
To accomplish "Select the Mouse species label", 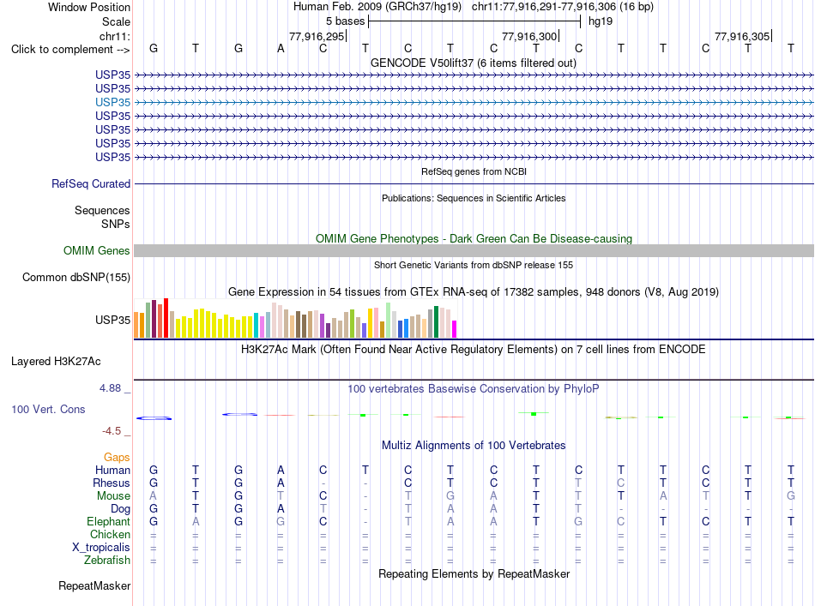I will (113, 496).
